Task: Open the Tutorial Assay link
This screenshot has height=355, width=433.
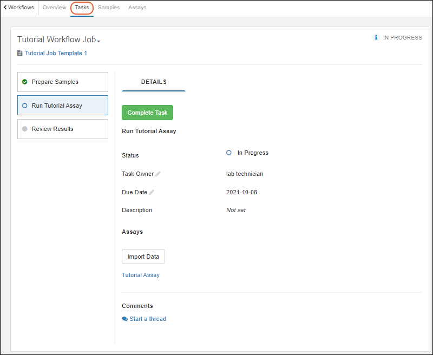Action: tap(141, 275)
